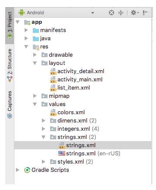The width and height of the screenshot is (156, 190).
Task: Click the layout folder icon
Action: [x=45, y=63]
